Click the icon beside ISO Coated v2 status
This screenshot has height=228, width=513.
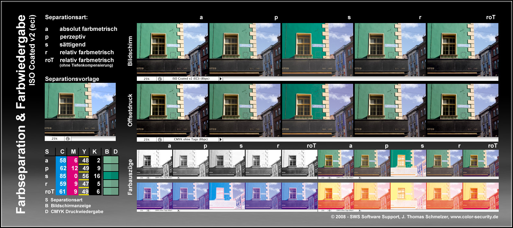pos(160,79)
